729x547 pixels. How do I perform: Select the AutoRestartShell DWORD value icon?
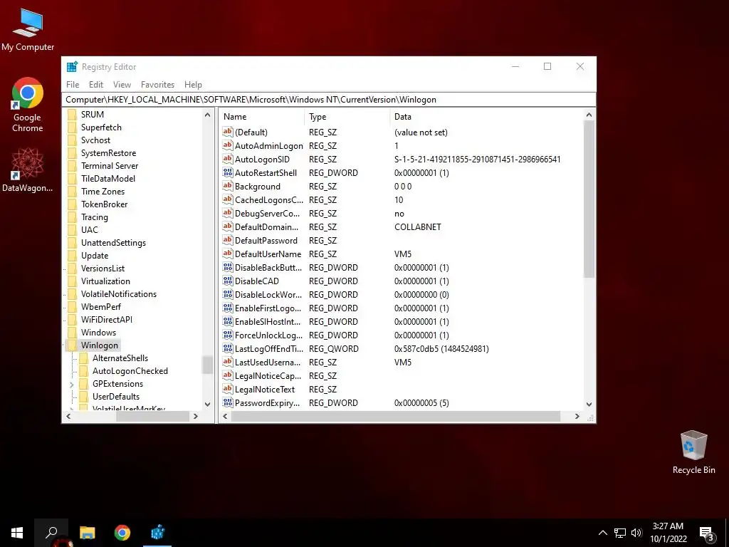coord(227,172)
